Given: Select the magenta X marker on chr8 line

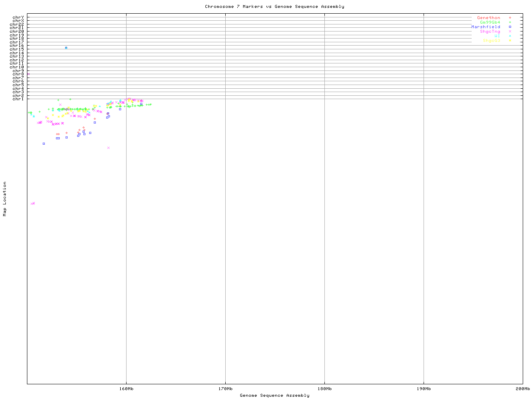Looking at the screenshot, I should coord(28,74).
